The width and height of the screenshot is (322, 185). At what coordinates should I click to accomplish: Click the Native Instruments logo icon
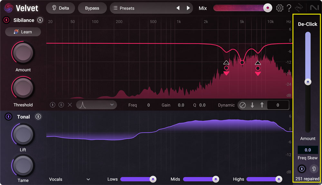pyautogui.click(x=314, y=8)
